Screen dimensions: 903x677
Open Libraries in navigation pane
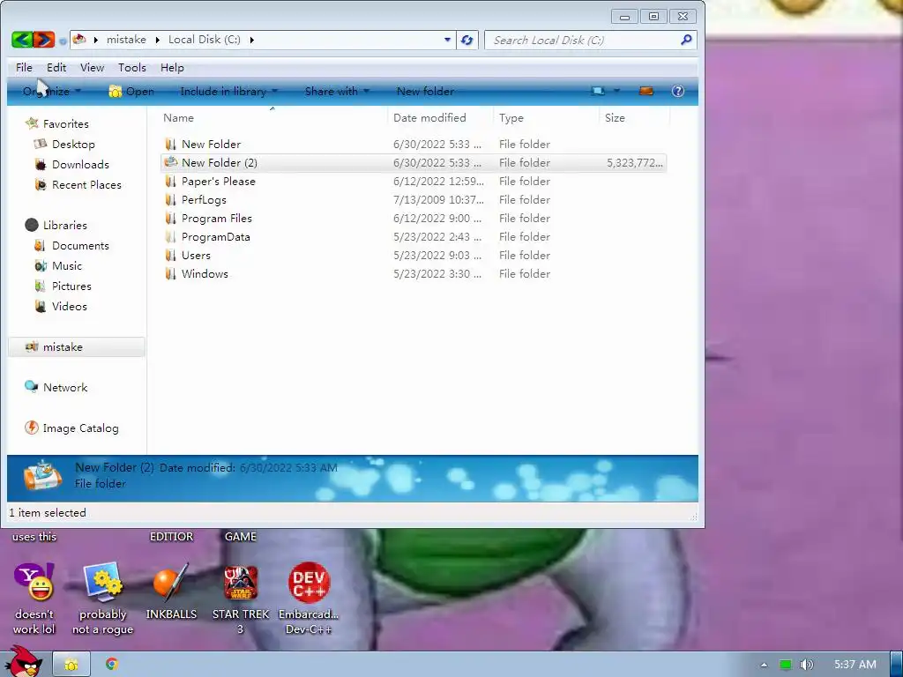tap(65, 225)
